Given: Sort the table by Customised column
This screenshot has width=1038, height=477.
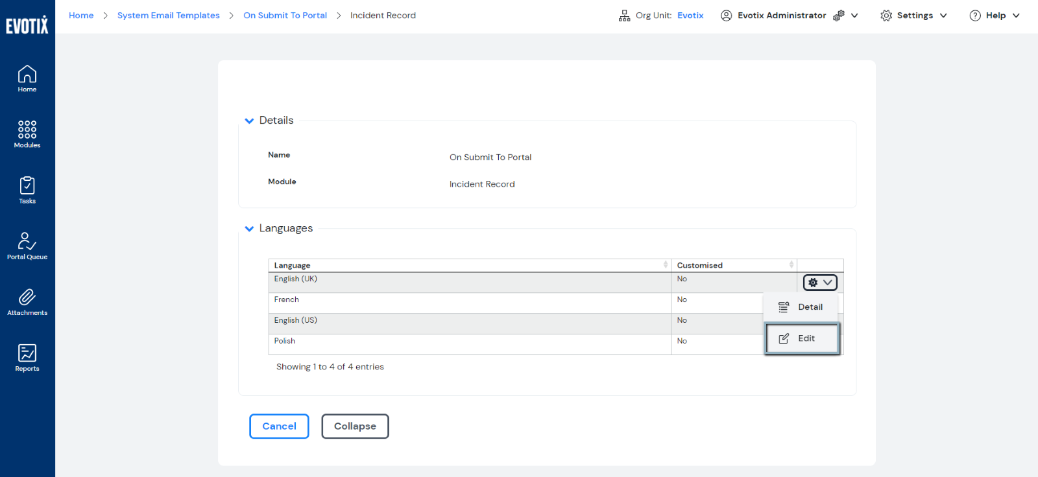Looking at the screenshot, I should click(734, 265).
